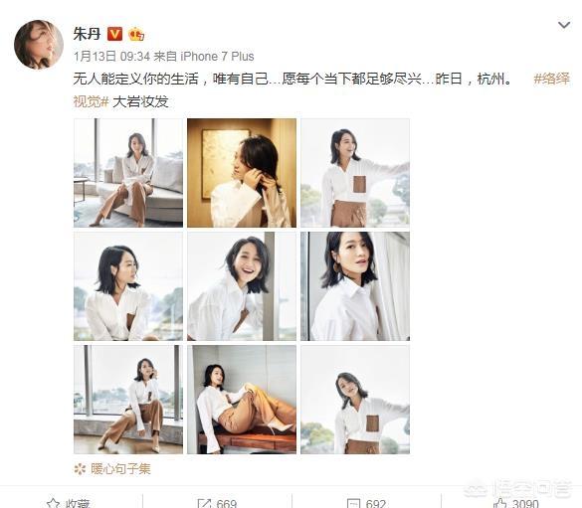Open center photo of woman laughing
Viewport: 582px width, 508px height.
pyautogui.click(x=242, y=286)
